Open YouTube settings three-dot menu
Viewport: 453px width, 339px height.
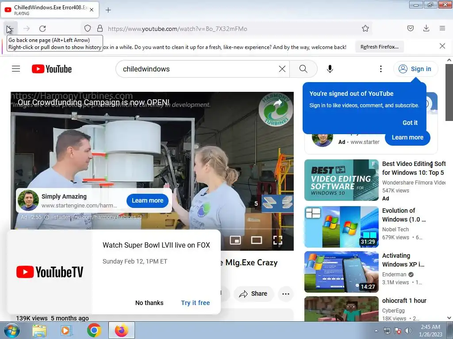point(381,69)
